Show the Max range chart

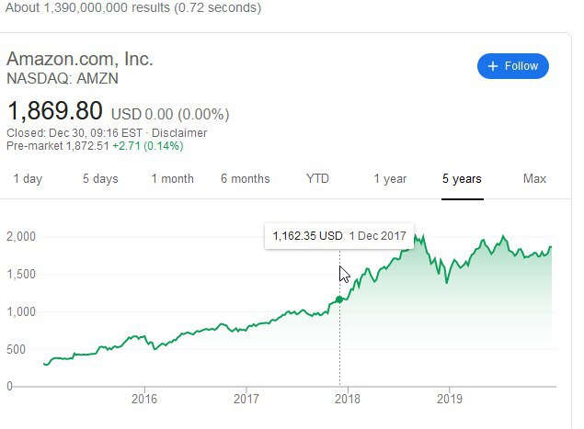coord(534,178)
